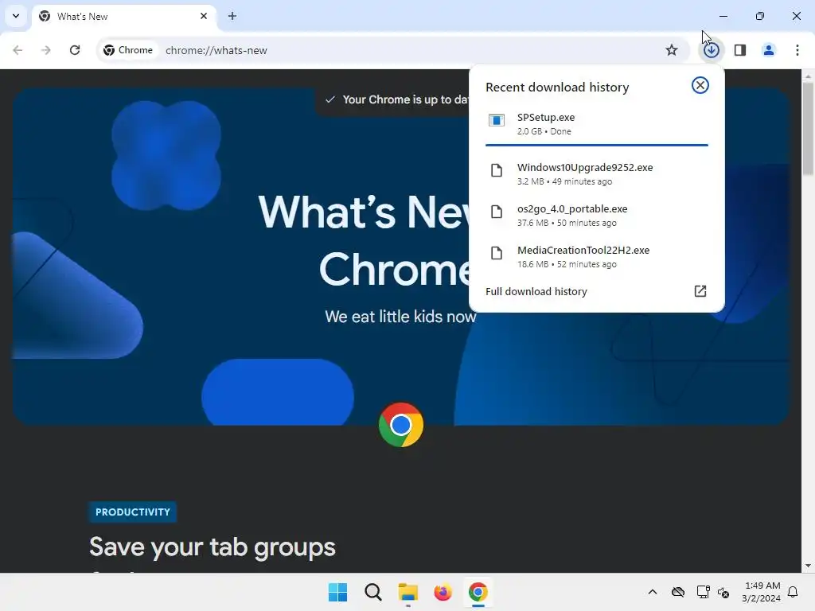This screenshot has height=611, width=815.
Task: Bookmark this page with the star icon
Action: (672, 50)
